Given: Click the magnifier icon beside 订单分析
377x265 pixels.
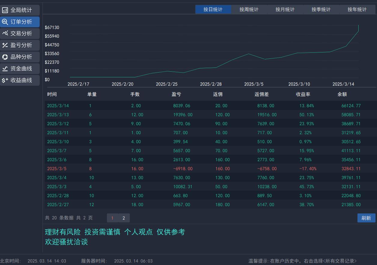Looking at the screenshot, I should coord(5,22).
